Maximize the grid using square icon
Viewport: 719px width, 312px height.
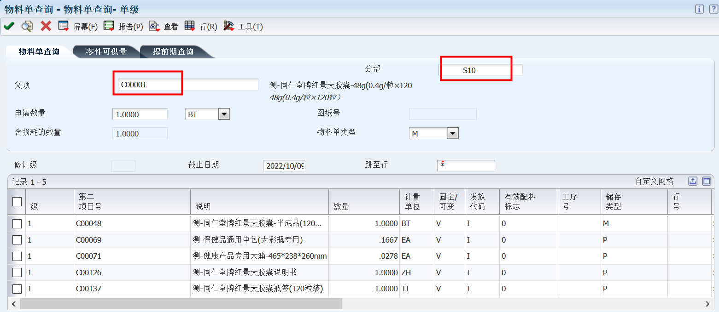coord(707,181)
